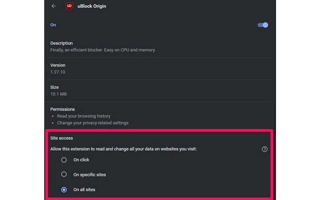Click the version number 1.27.10

tap(58, 72)
